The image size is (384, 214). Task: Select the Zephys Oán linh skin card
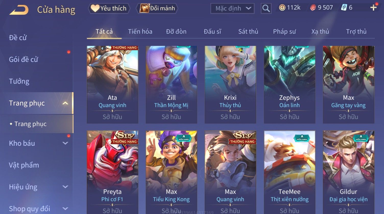coord(290,85)
